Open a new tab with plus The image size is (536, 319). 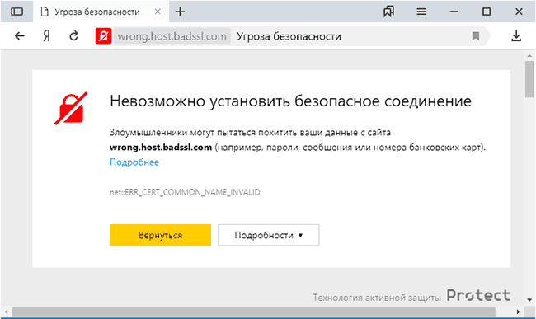pos(180,12)
